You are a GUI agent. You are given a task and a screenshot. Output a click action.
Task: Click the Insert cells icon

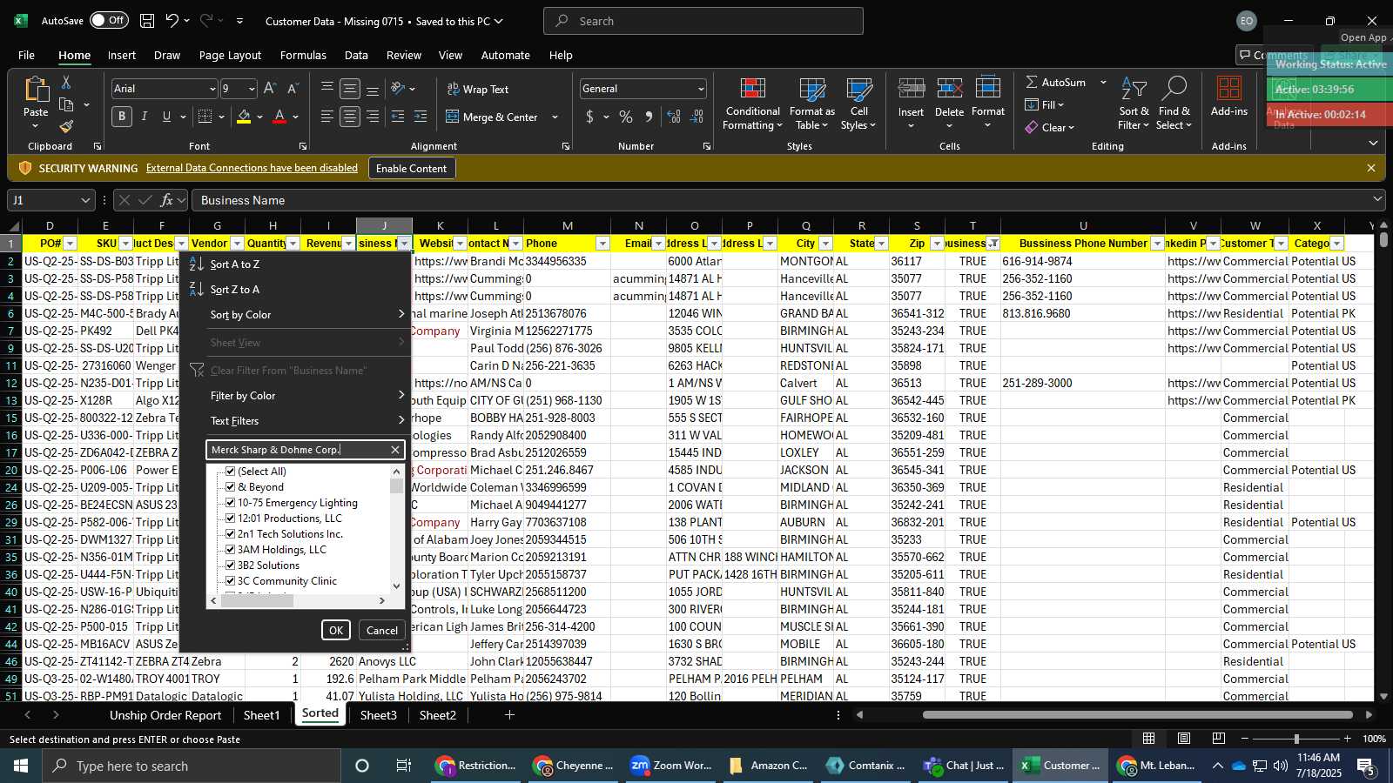[x=911, y=89]
